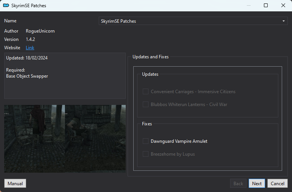Click the Mod Organizer icon in title bar
This screenshot has width=292, height=192.
pos(6,5)
